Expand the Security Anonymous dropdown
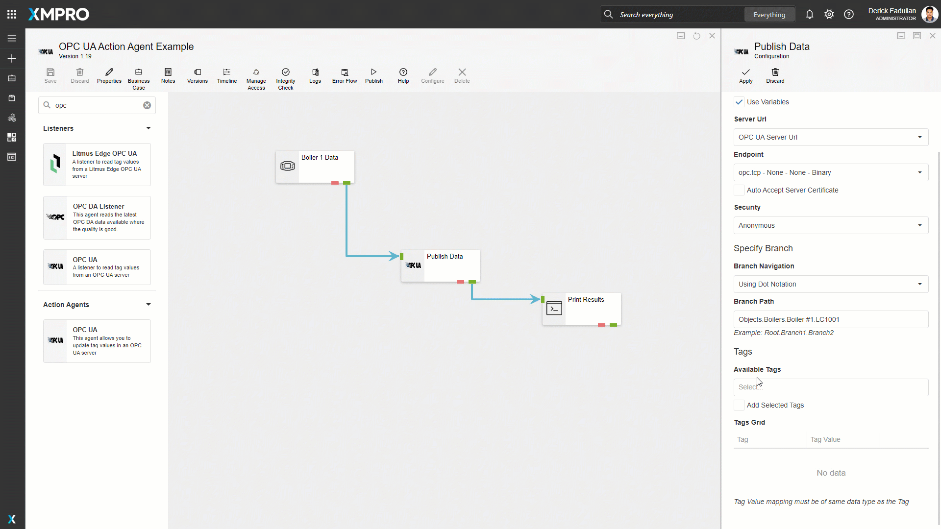Screen dimensions: 941x529 click(x=831, y=225)
